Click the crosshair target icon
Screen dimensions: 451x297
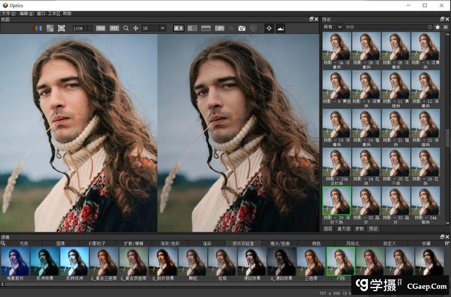[x=269, y=28]
